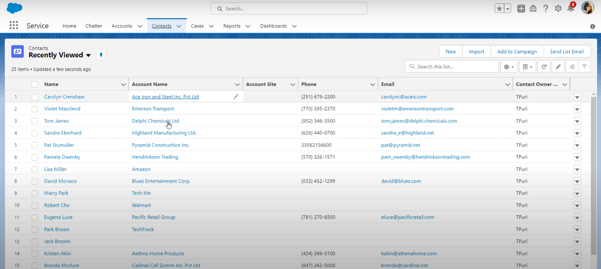Open the Accounts tab

click(122, 26)
